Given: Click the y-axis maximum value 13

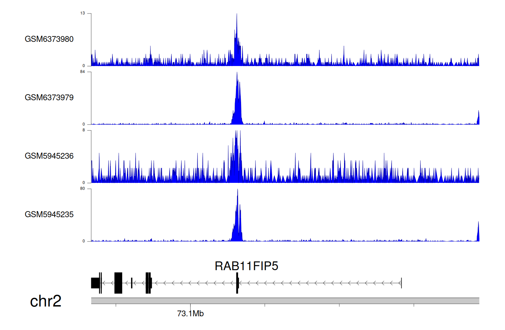Looking at the screenshot, I should click(x=82, y=13).
